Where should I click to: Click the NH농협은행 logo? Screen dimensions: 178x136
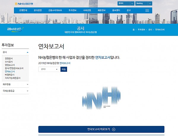[24, 4]
